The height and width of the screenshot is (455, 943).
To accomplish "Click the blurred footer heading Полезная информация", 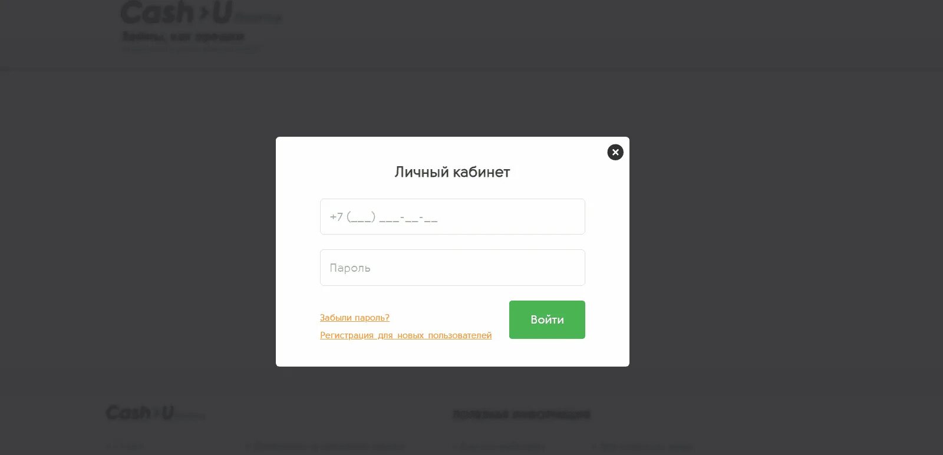I will pos(521,414).
